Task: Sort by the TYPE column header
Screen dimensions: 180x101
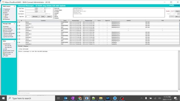Action: click(162, 20)
